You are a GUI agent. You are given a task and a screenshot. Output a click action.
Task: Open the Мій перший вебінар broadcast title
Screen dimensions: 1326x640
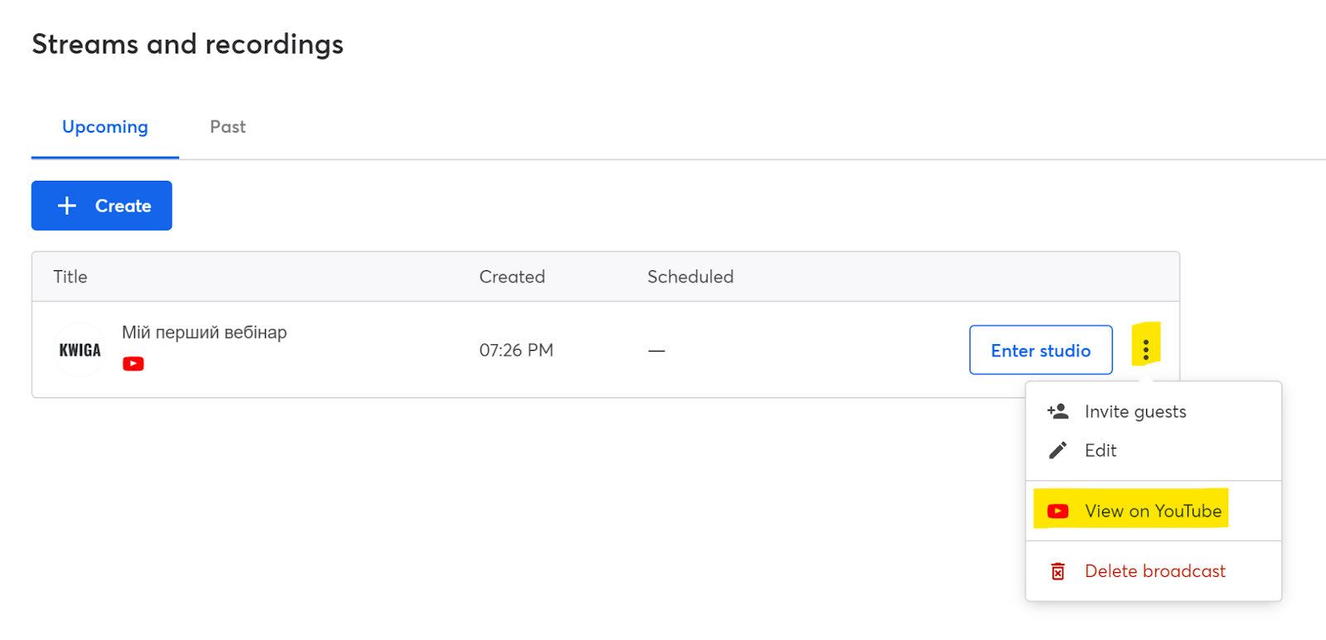tap(205, 332)
